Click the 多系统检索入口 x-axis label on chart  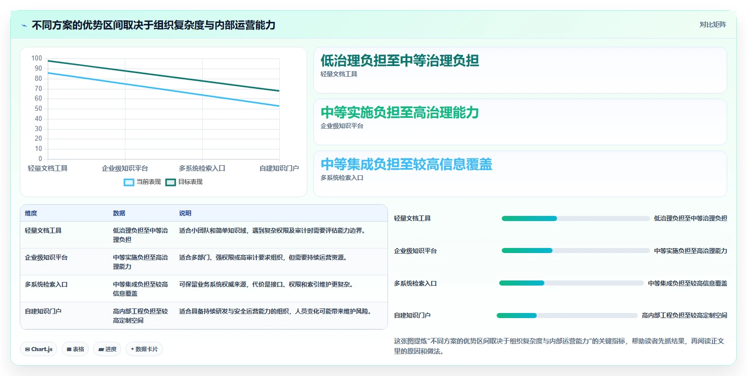(202, 168)
